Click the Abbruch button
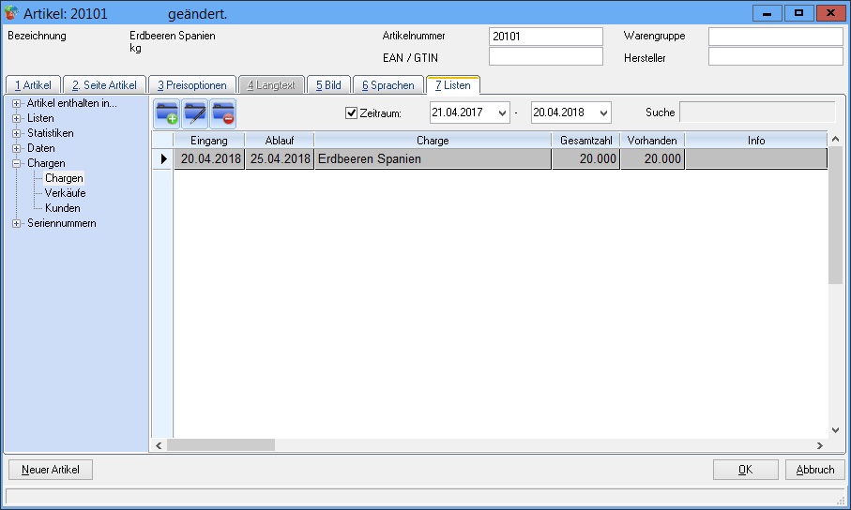Viewport: 851px width, 510px height. [x=814, y=470]
